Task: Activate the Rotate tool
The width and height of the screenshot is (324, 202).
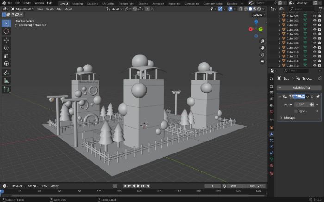Action: 6,48
